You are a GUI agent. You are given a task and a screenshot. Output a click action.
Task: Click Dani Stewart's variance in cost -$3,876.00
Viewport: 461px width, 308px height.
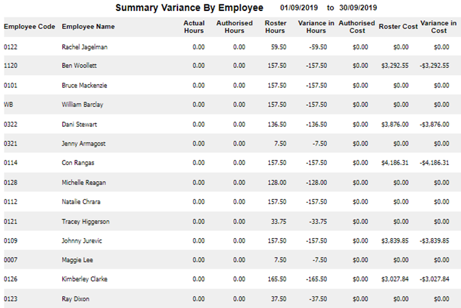click(x=434, y=124)
